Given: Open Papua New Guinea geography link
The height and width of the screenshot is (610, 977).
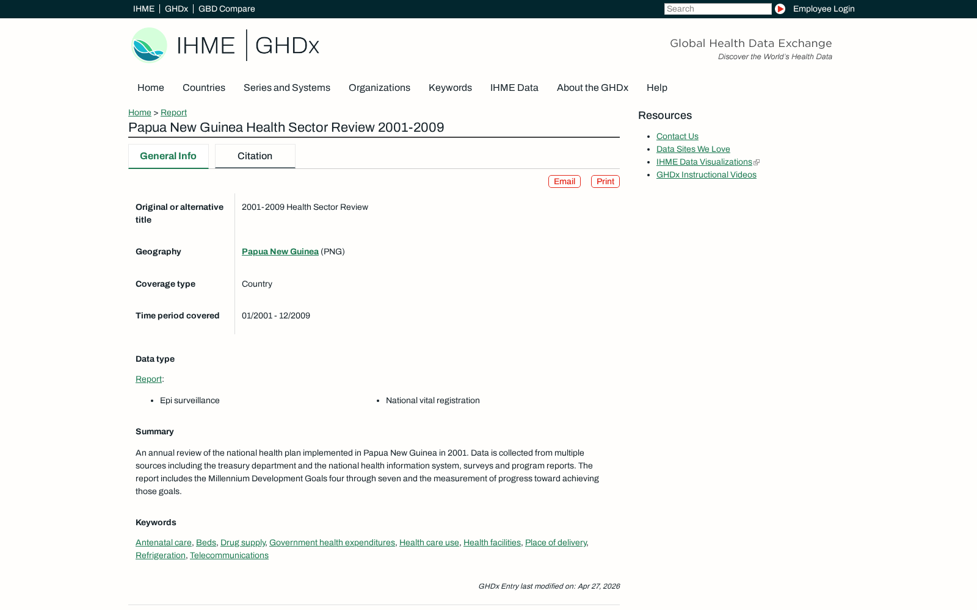Looking at the screenshot, I should point(280,251).
